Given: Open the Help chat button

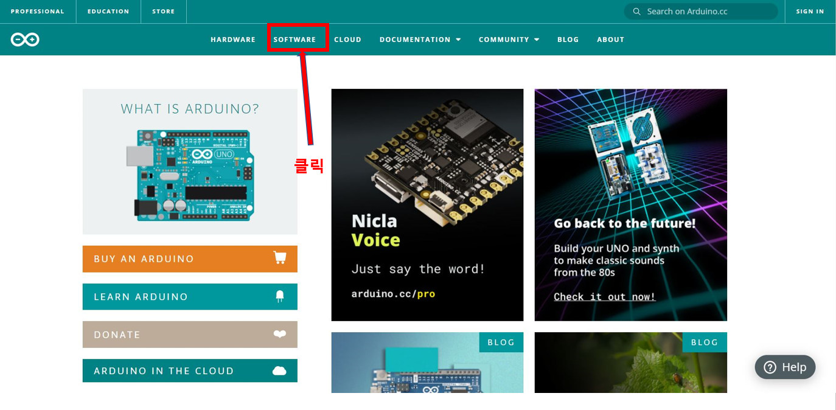Looking at the screenshot, I should click(x=785, y=367).
